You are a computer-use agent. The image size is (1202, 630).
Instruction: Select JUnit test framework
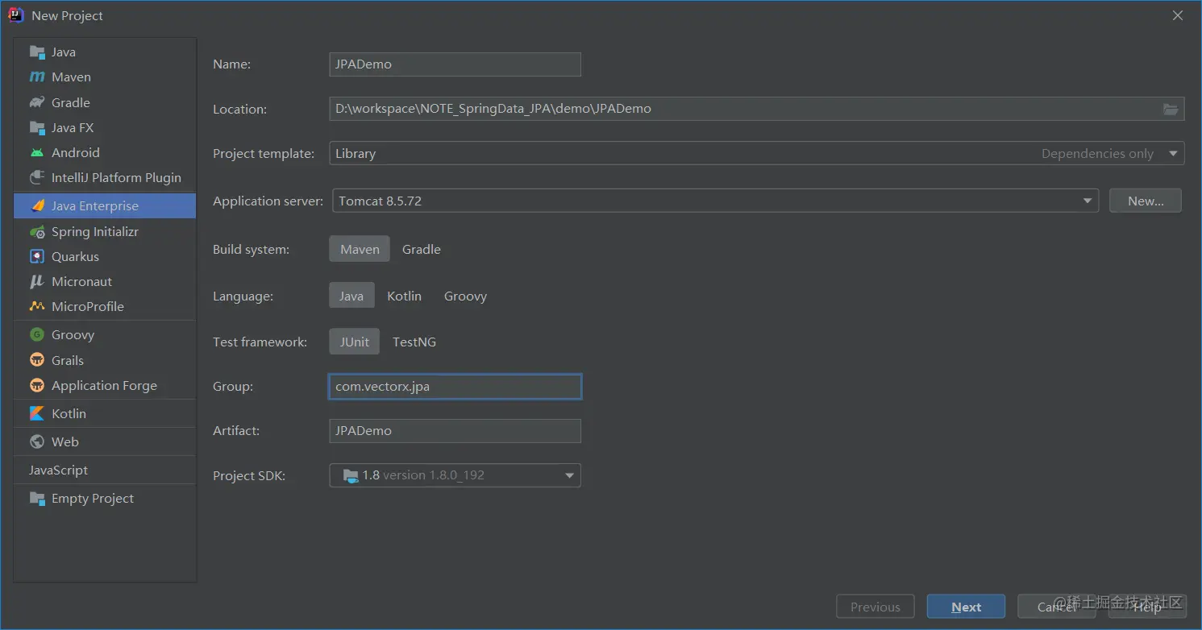(x=354, y=342)
